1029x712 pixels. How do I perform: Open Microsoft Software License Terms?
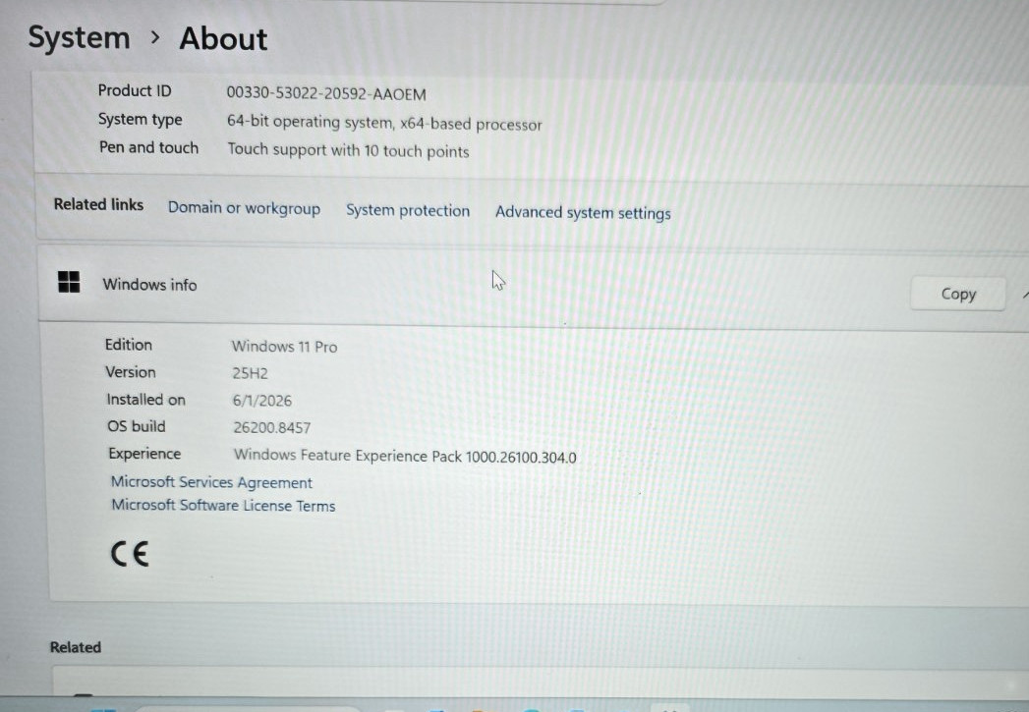[223, 506]
